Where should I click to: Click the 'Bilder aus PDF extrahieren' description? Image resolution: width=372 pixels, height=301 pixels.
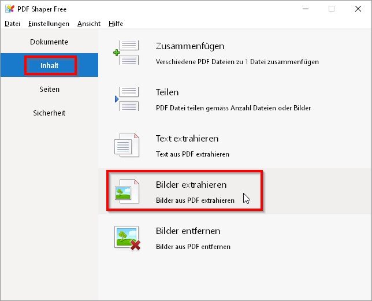point(195,200)
